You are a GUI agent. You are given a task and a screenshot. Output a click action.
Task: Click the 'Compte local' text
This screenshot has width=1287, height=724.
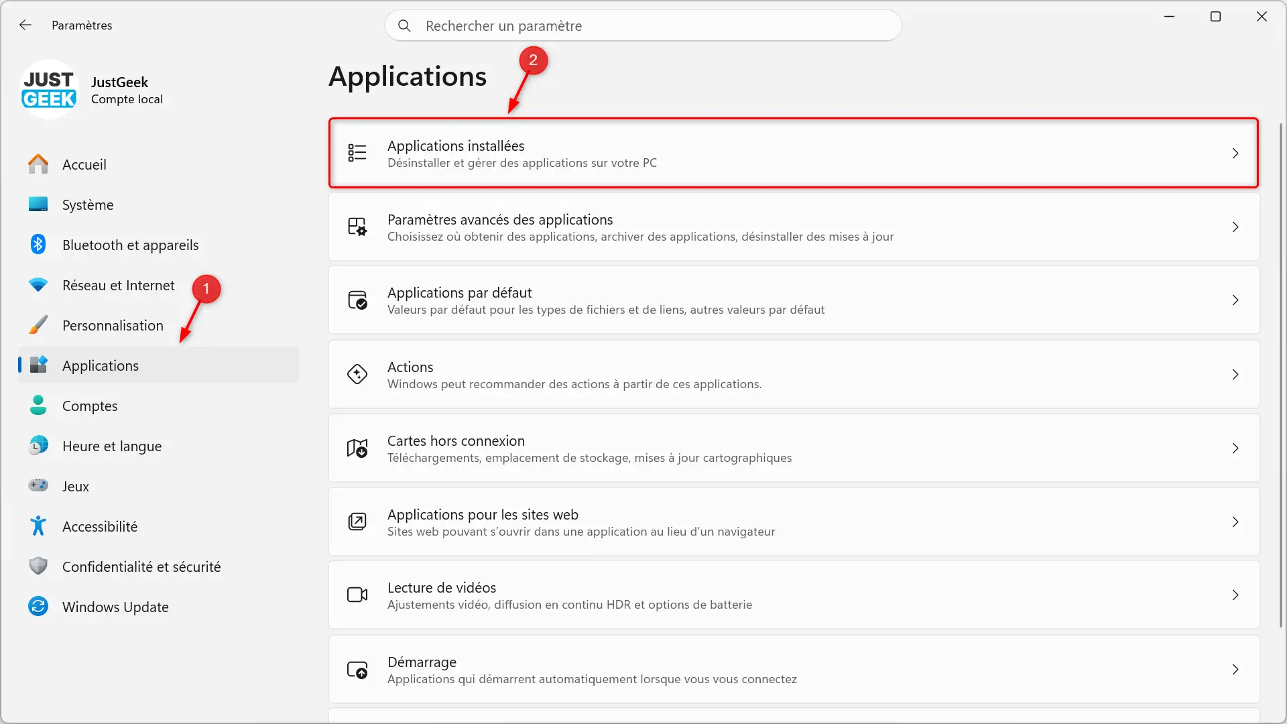pos(127,99)
